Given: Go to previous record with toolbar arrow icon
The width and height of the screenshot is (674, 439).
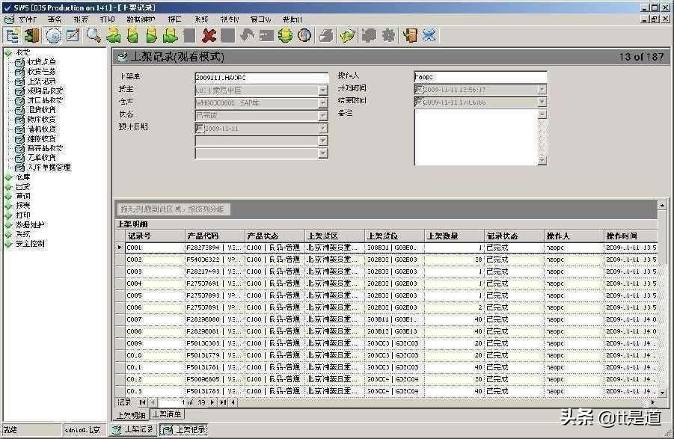Looking at the screenshot, I should (133, 36).
